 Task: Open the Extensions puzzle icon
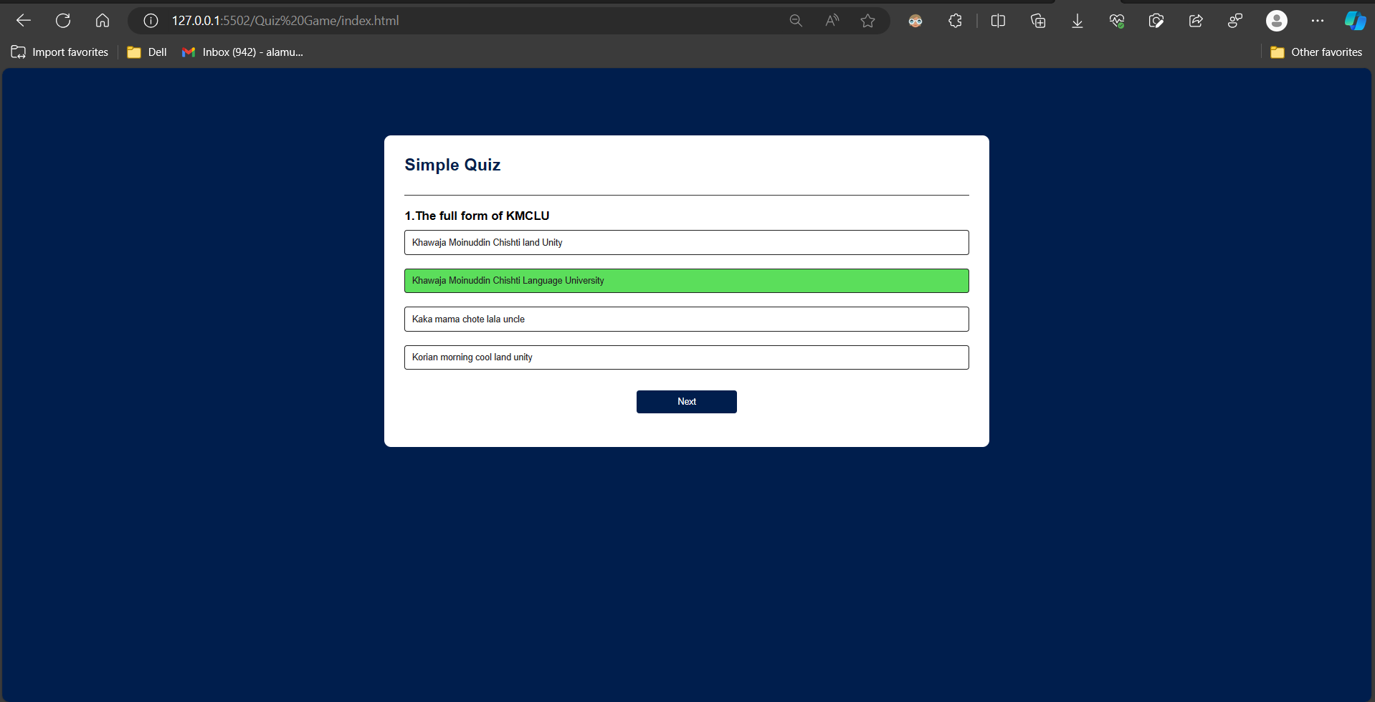955,21
